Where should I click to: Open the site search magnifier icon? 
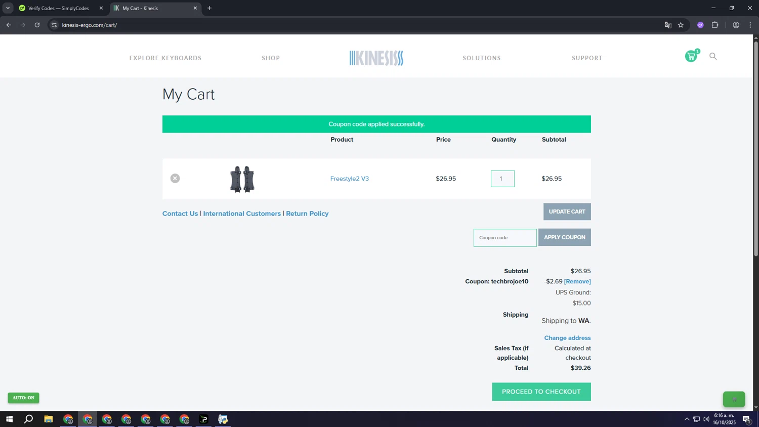[x=713, y=56]
